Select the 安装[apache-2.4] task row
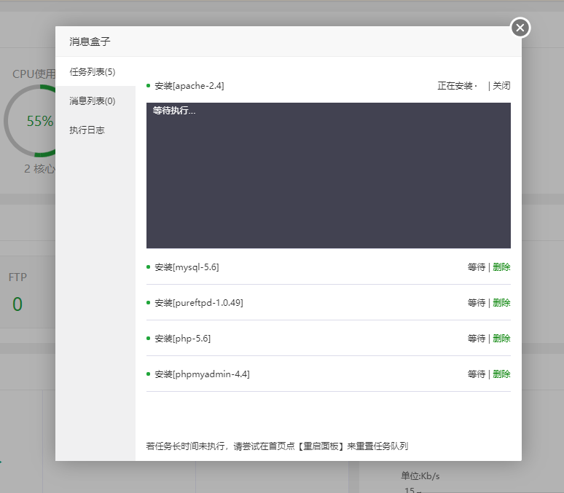The image size is (564, 493). [x=329, y=86]
